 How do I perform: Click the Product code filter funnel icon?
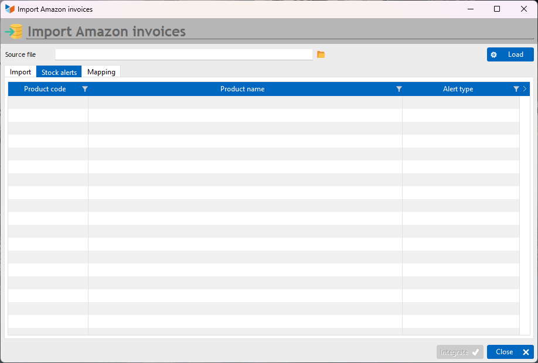click(85, 89)
